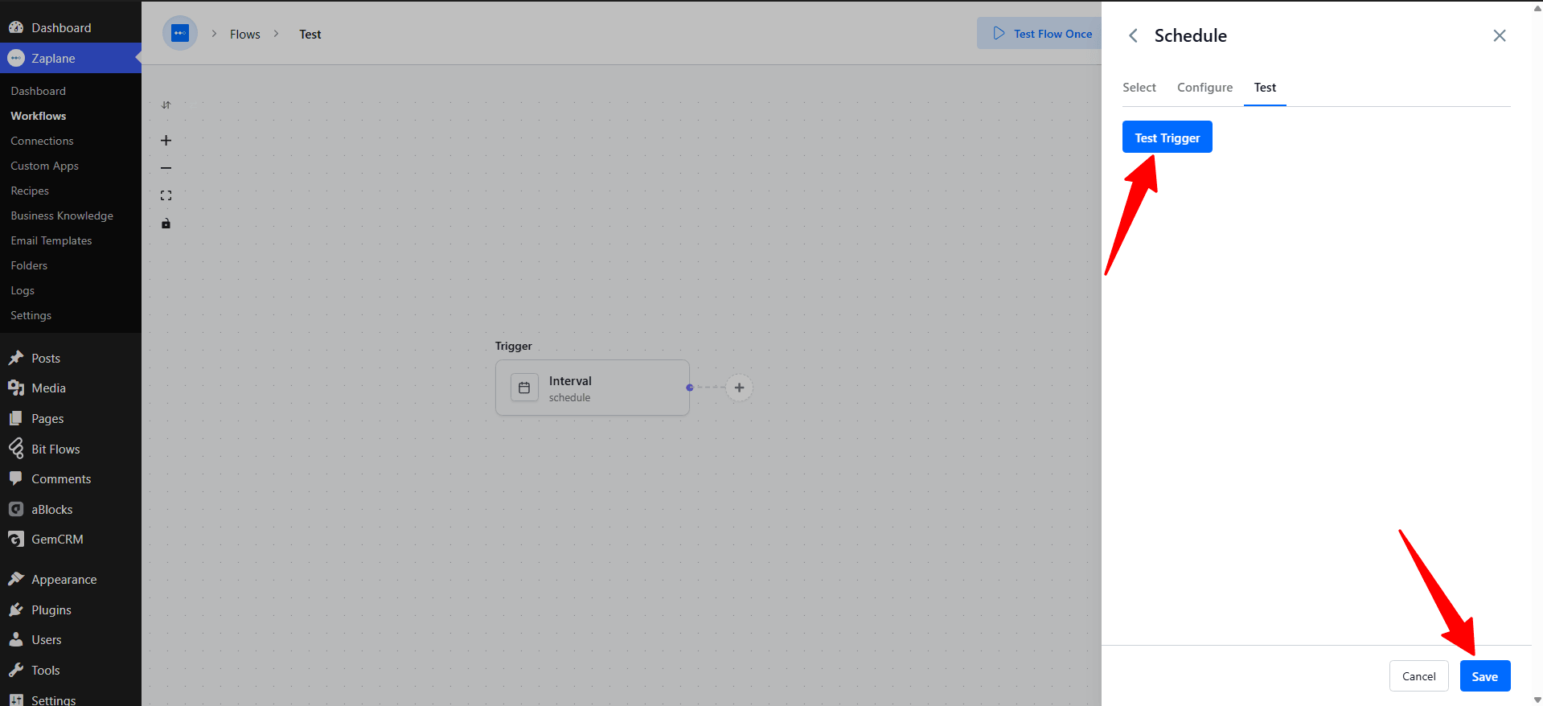Add a step after the Interval trigger

pyautogui.click(x=739, y=388)
